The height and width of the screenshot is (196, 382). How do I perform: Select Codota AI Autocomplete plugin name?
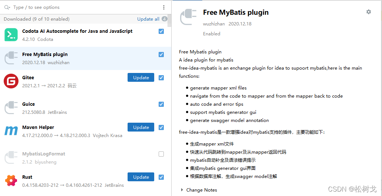pyautogui.click(x=77, y=31)
